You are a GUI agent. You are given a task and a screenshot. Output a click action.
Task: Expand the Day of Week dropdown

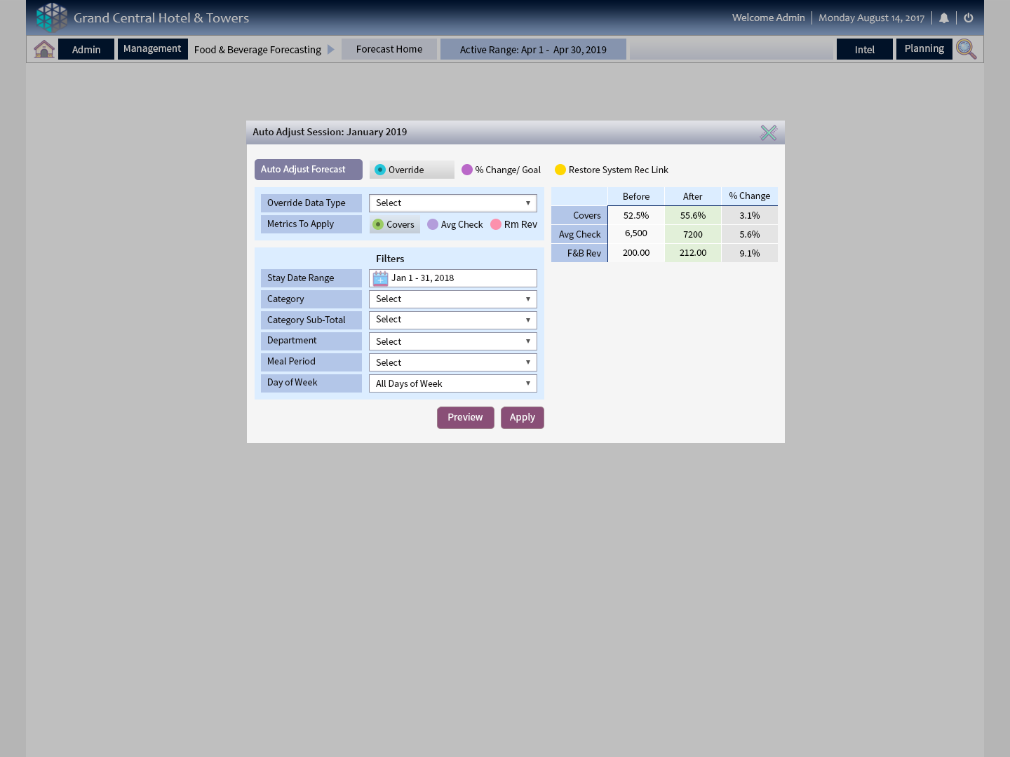pos(453,383)
